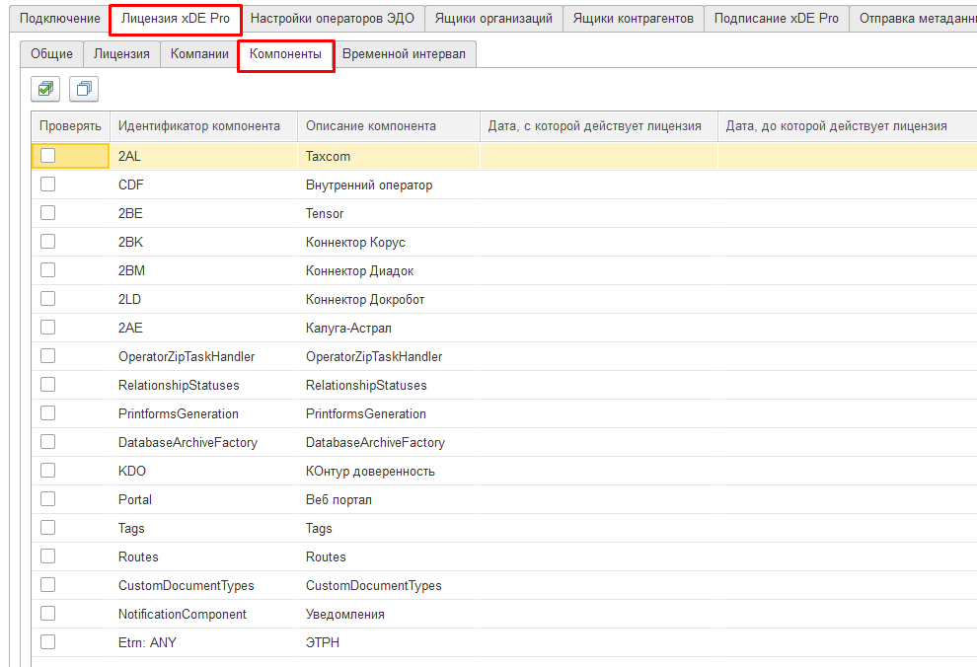Check the Portal row checkbox
This screenshot has width=977, height=667.
tap(48, 499)
